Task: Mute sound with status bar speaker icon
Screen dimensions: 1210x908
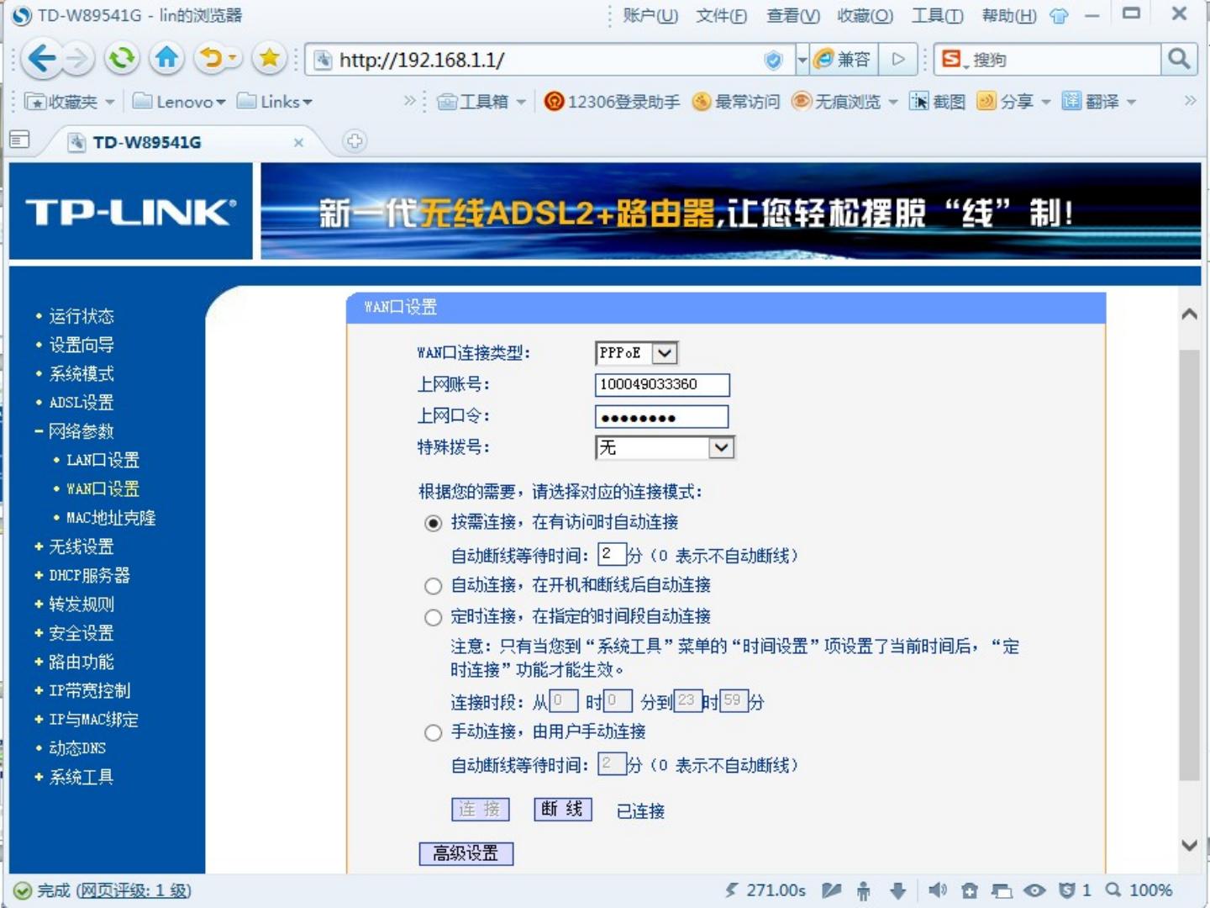Action: pyautogui.click(x=937, y=890)
